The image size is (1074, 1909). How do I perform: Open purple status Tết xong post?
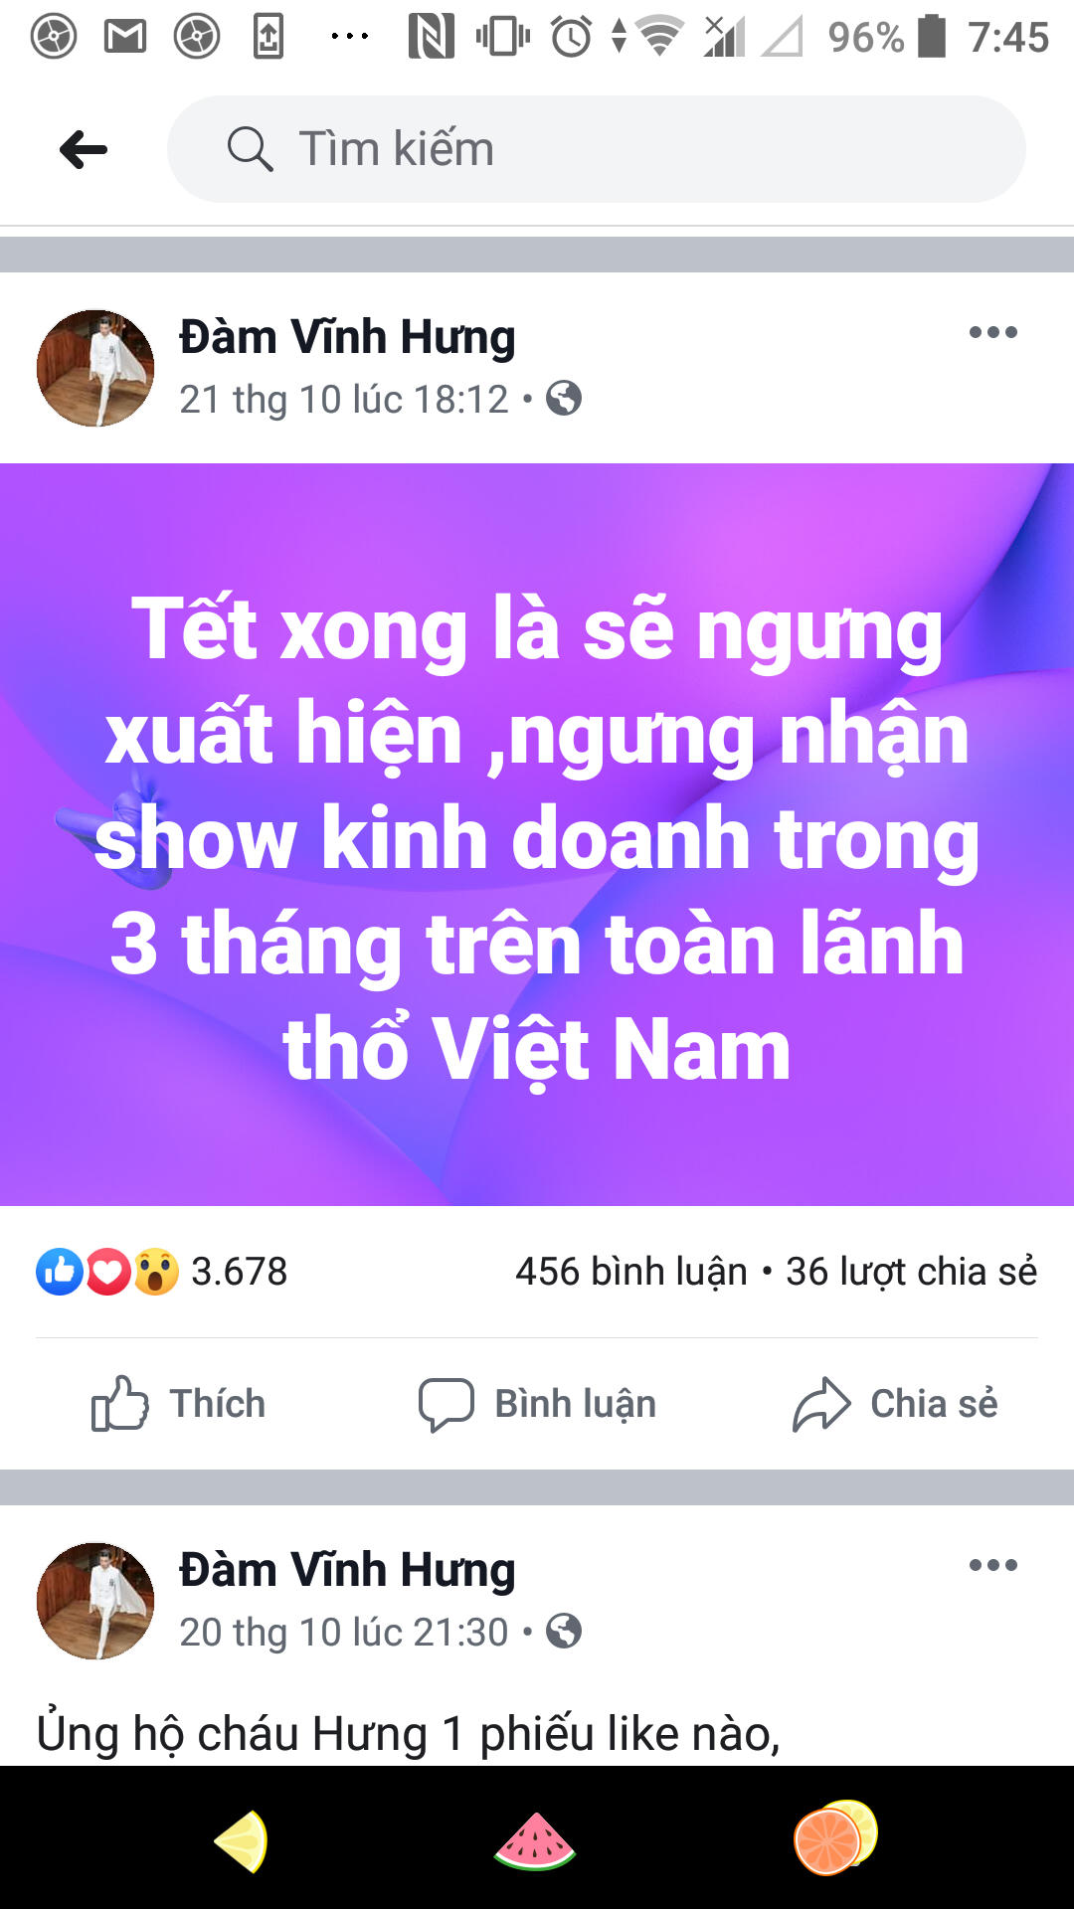click(x=537, y=834)
